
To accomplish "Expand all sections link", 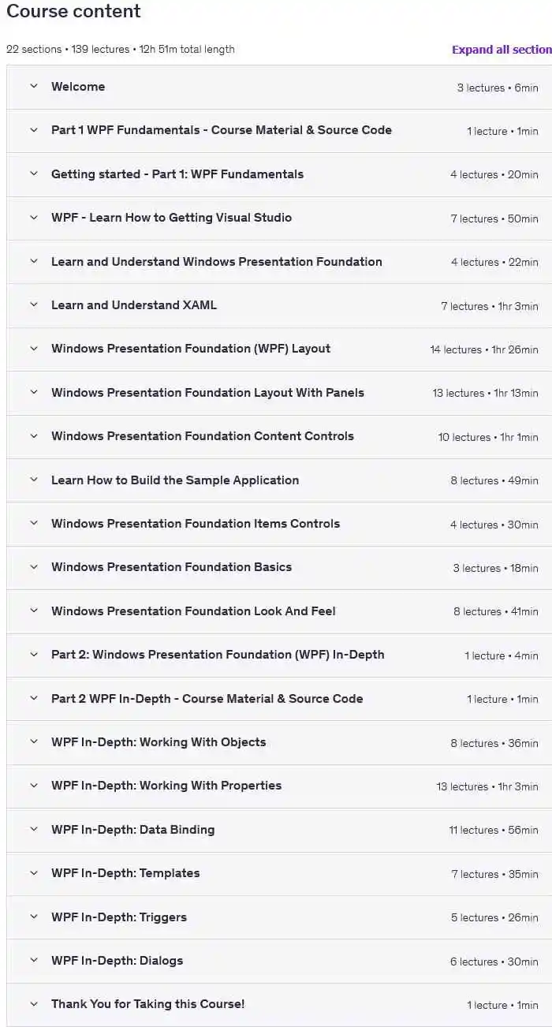I will 501,49.
